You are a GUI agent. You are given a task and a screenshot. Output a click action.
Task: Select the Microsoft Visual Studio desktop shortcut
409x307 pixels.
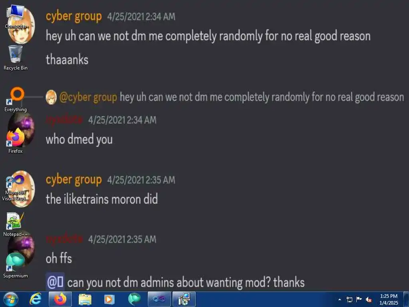tap(16, 188)
